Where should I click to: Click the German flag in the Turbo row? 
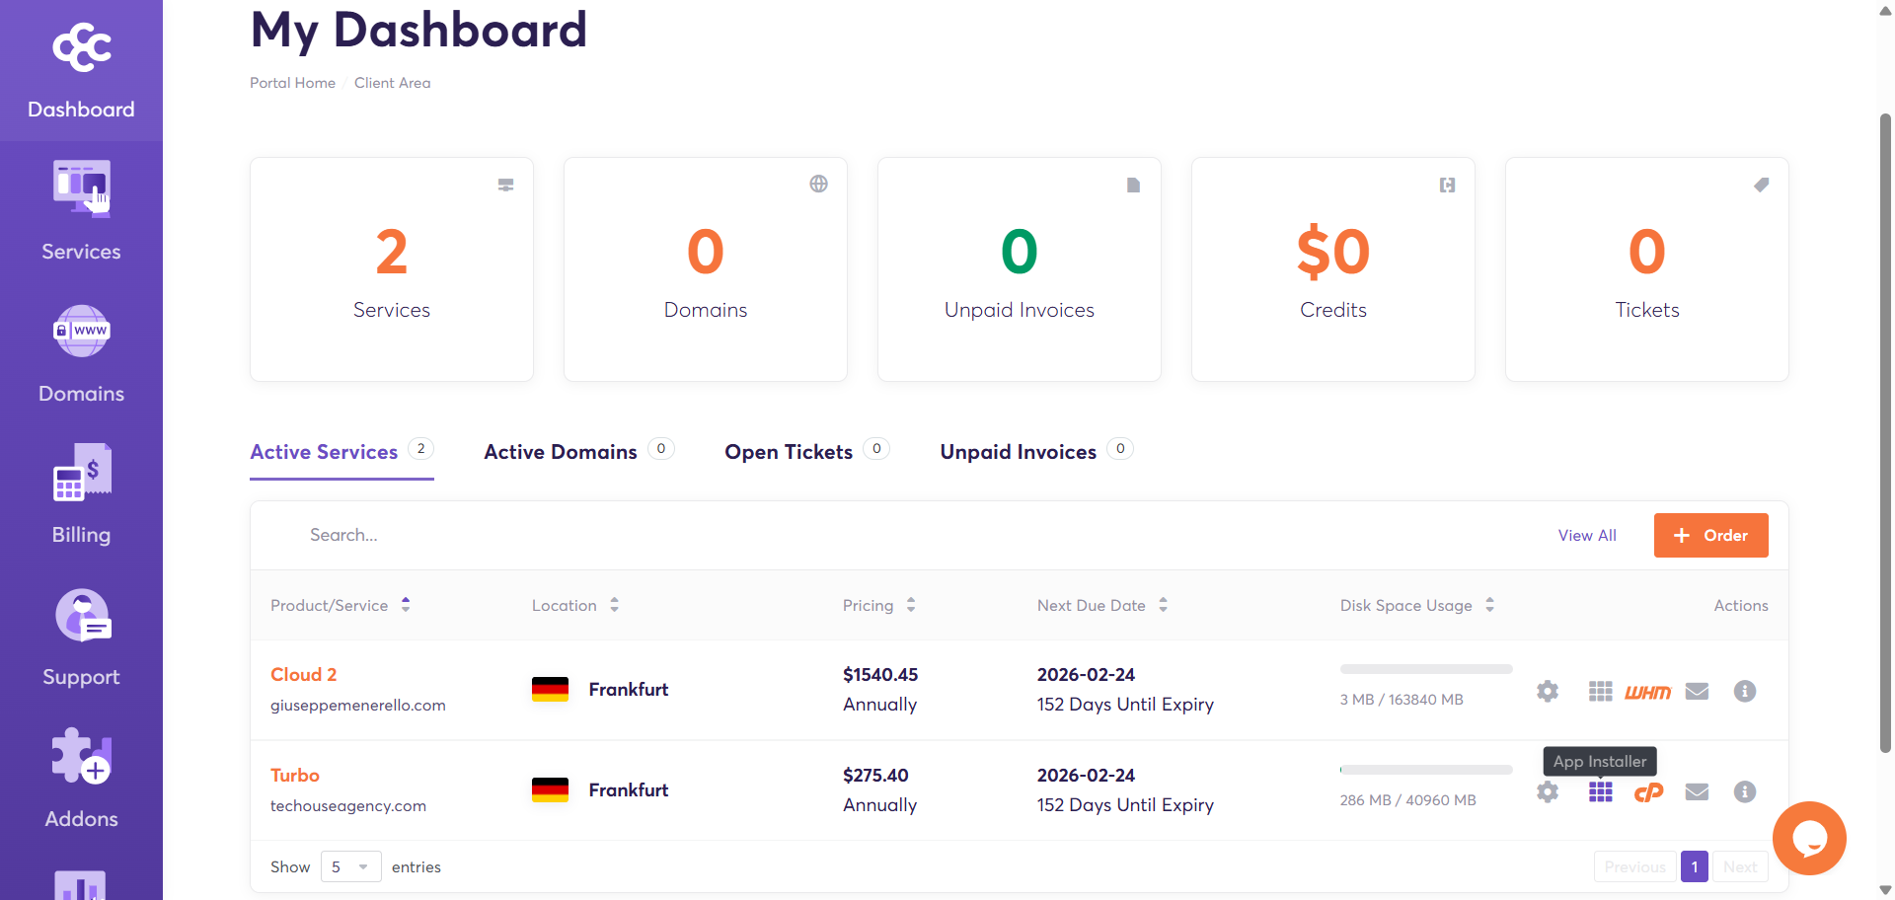click(550, 789)
